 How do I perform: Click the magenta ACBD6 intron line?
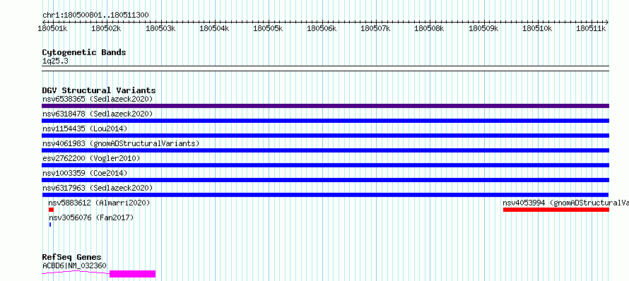[76, 273]
